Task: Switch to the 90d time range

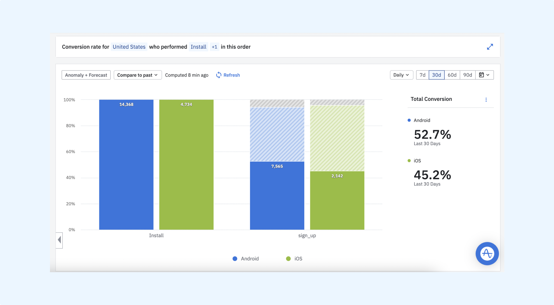Action: [468, 75]
